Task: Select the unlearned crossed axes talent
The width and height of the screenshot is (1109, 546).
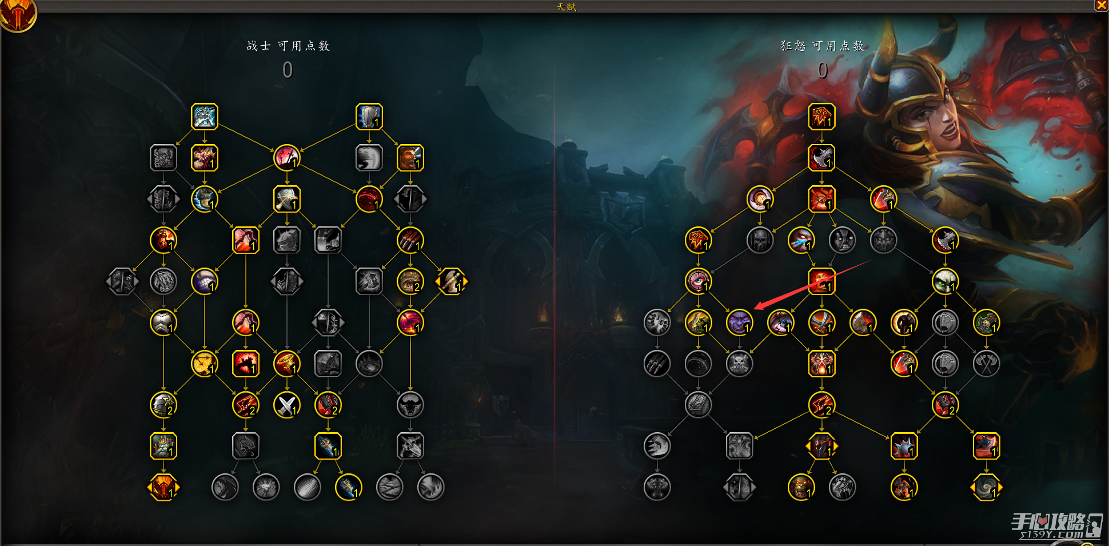Action: (x=986, y=364)
